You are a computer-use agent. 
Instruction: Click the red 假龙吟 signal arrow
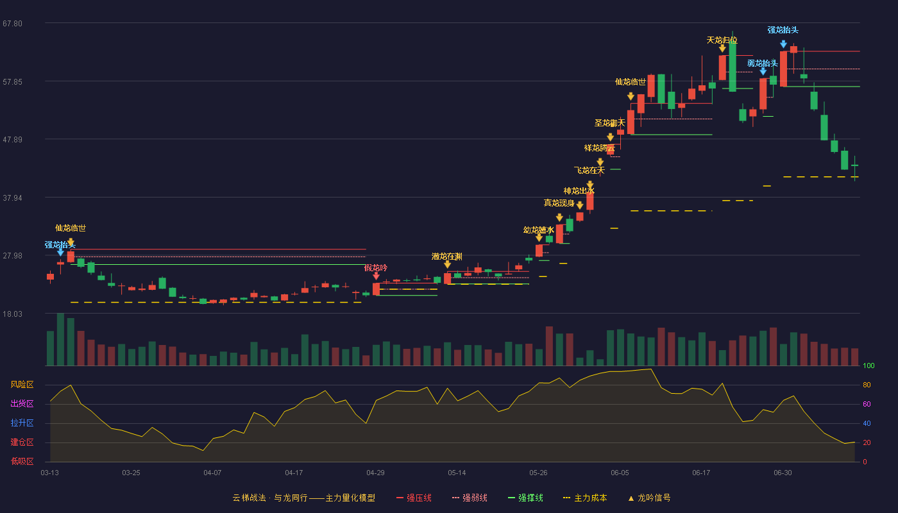click(x=377, y=276)
